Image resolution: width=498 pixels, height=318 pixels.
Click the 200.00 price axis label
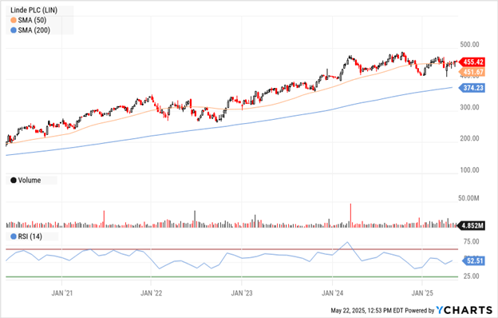[469, 138]
